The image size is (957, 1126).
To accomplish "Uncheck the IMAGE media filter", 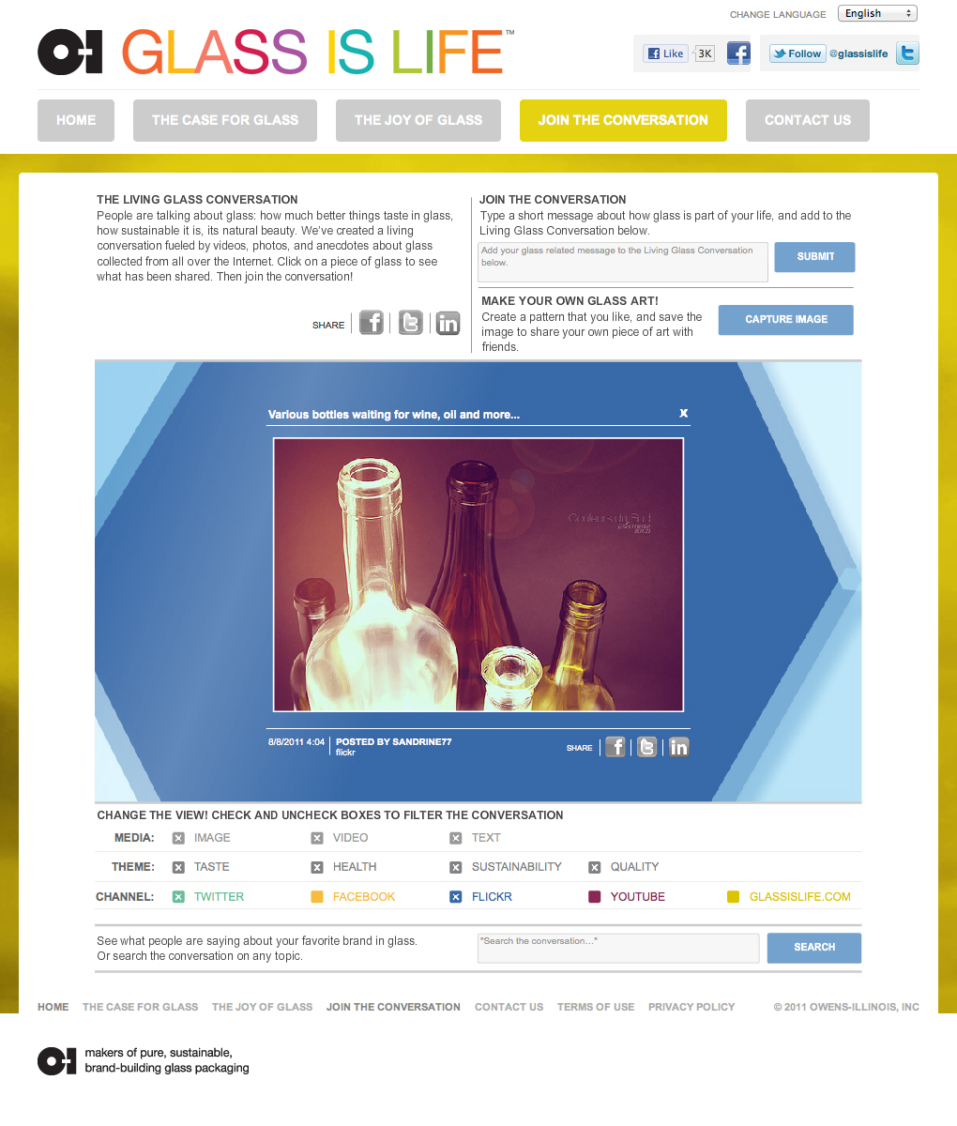I will 178,838.
